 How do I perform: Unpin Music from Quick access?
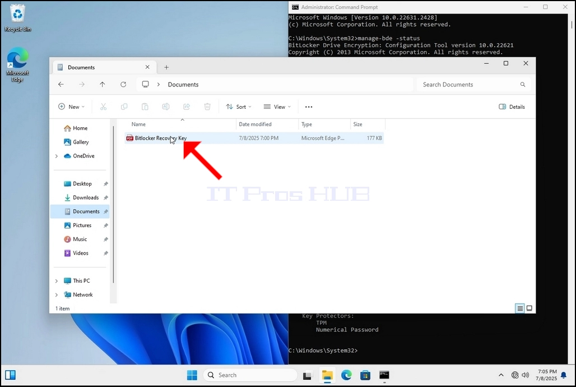(x=106, y=239)
